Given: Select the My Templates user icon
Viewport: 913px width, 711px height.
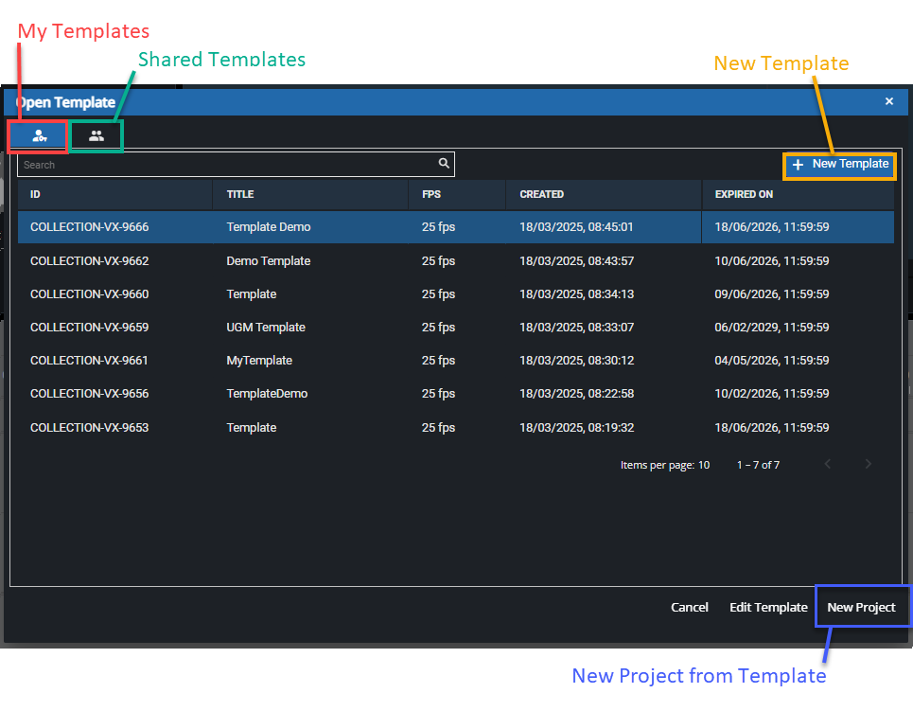Looking at the screenshot, I should click(x=37, y=135).
